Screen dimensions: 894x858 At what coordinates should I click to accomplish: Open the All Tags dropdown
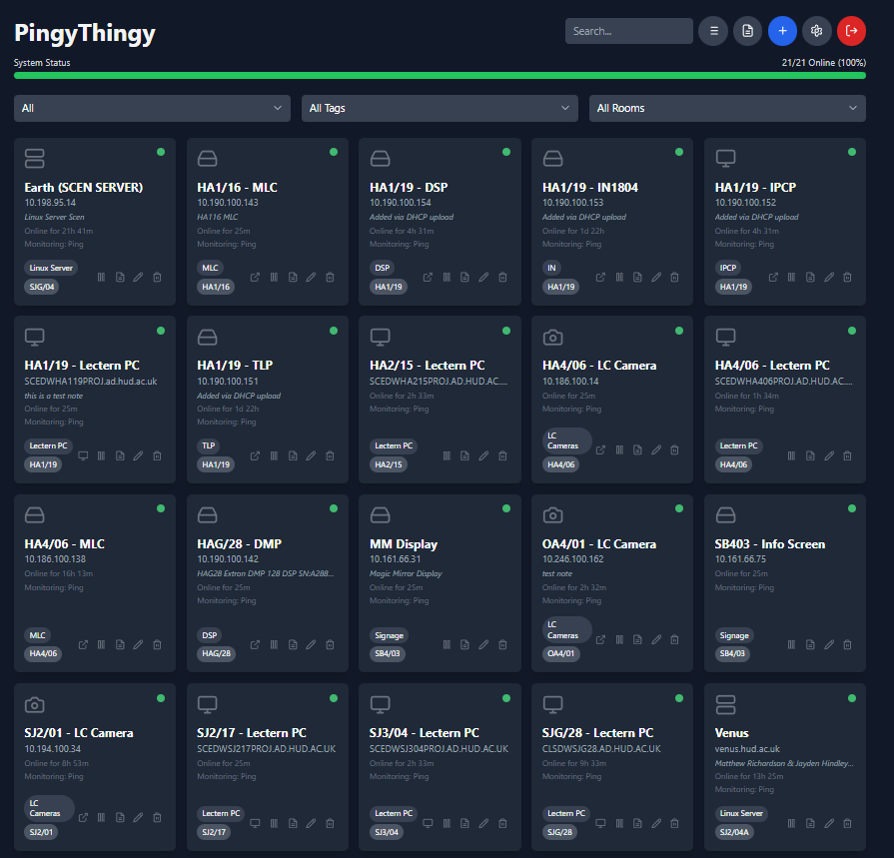(440, 108)
